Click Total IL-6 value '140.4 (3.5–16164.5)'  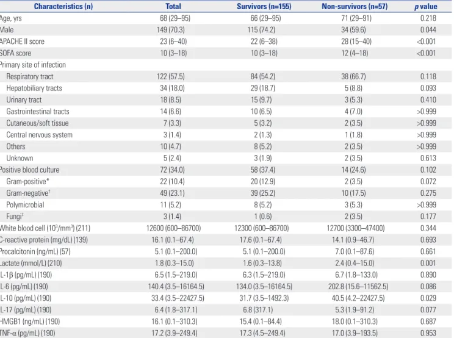click(176, 287)
